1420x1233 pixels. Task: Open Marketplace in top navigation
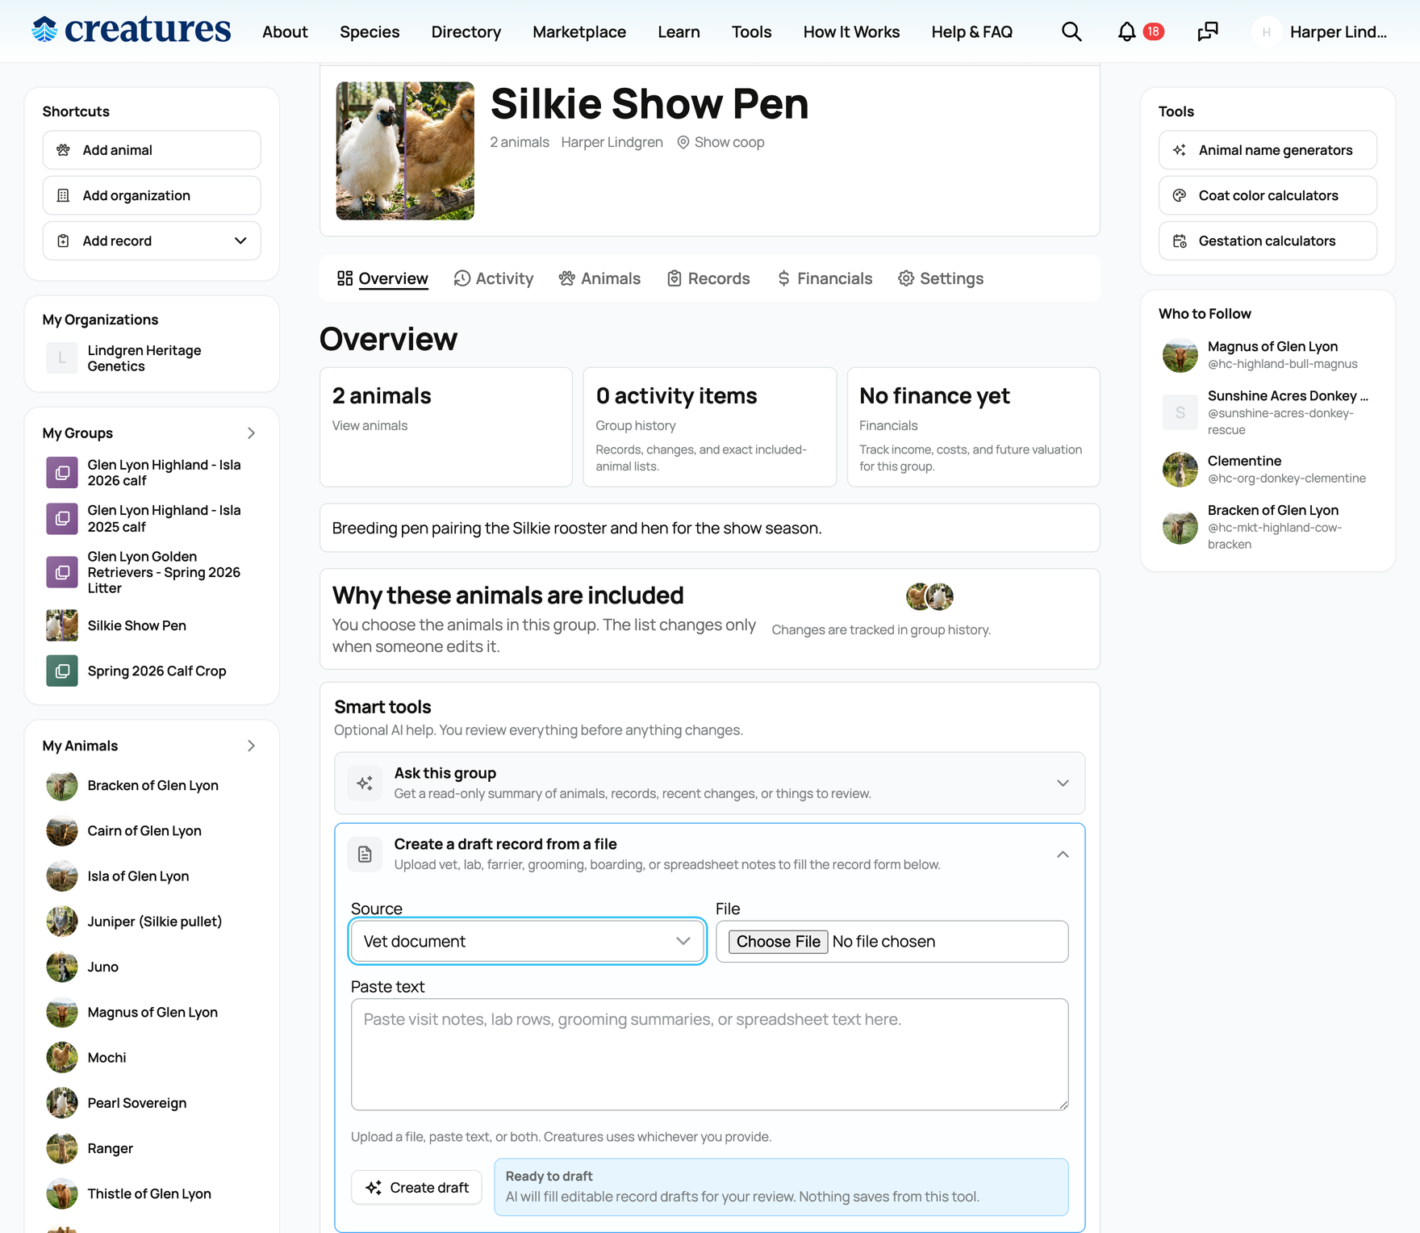[579, 31]
